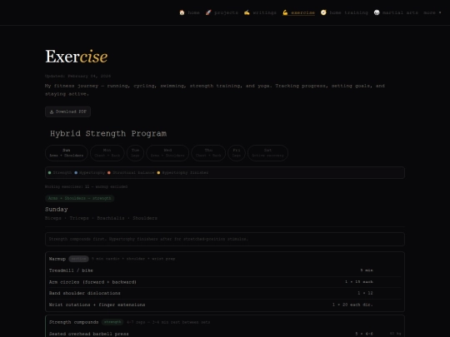Viewport: 450px width, 337px height.
Task: Click the download icon in Download PDF
Action: pos(52,112)
